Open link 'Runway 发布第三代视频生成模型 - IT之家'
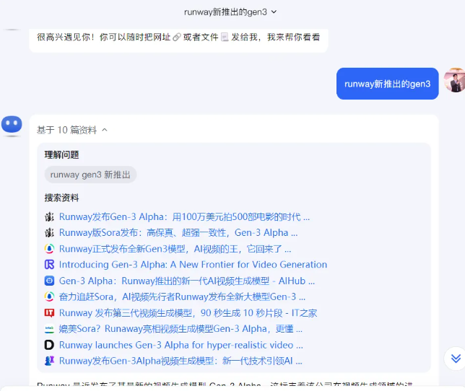Viewport: 465px width, 391px height. click(188, 313)
